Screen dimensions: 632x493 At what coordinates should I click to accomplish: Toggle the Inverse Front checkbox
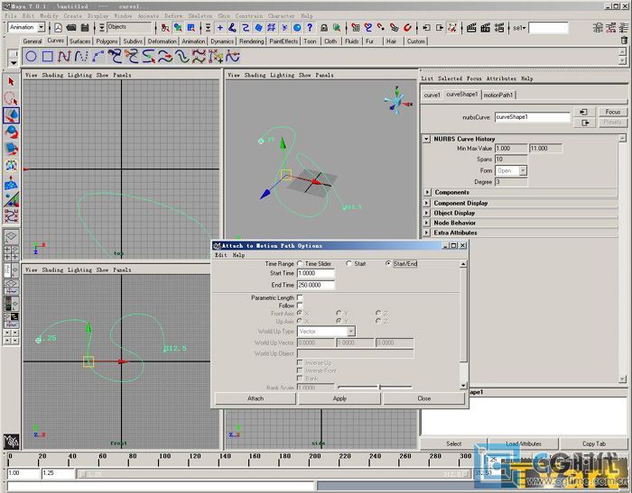click(x=300, y=370)
